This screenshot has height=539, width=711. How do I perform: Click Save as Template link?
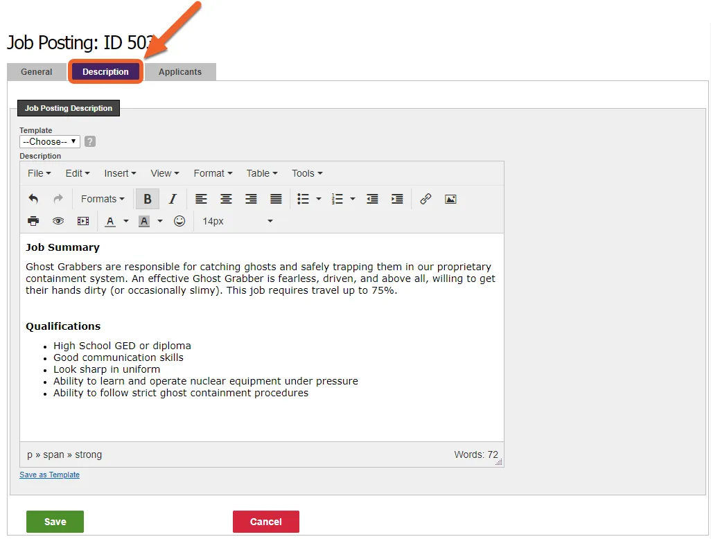49,475
